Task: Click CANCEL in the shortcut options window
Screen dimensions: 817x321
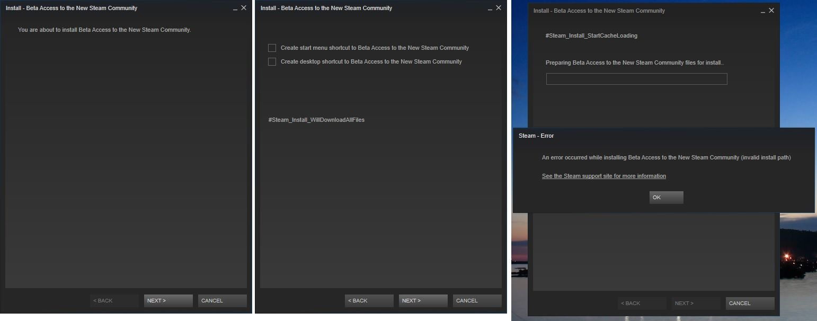Action: [x=477, y=301]
